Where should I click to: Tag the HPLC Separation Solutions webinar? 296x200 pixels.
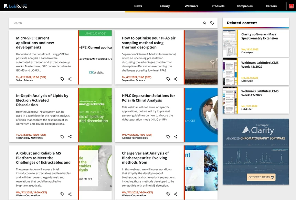point(168,136)
